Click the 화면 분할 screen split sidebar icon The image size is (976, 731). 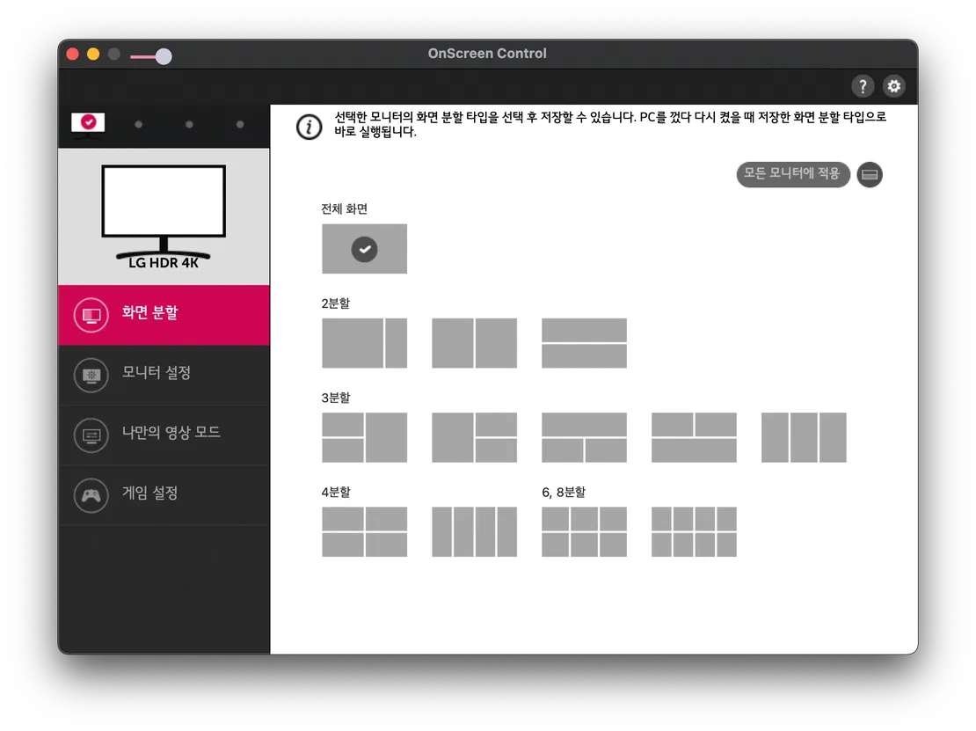(91, 315)
